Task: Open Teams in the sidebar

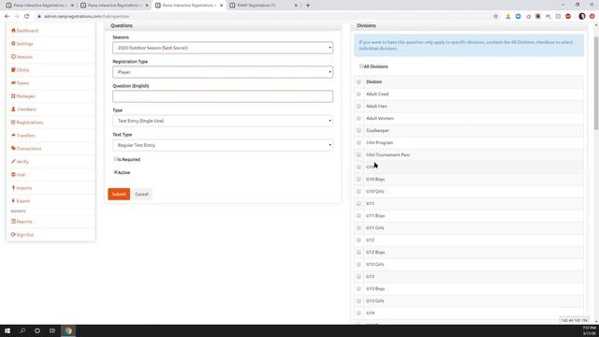Action: coord(21,83)
